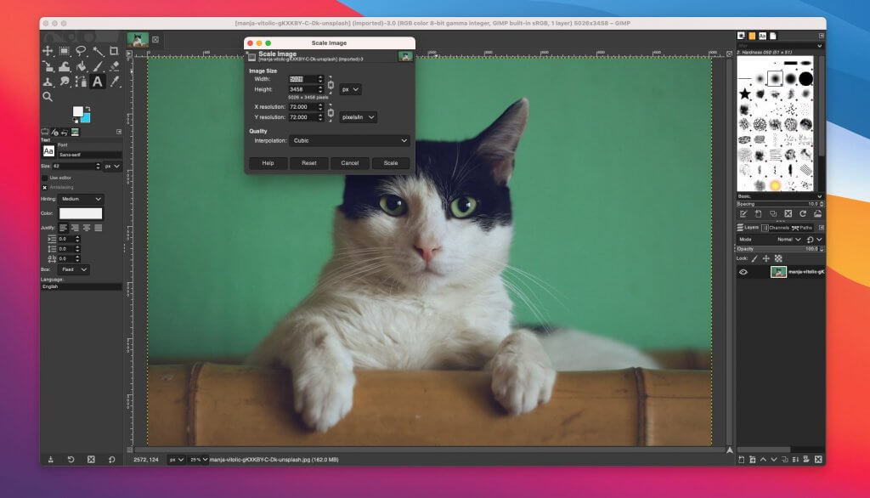Select the Paintbrush tool
Screen dimensions: 870x498
pos(98,66)
